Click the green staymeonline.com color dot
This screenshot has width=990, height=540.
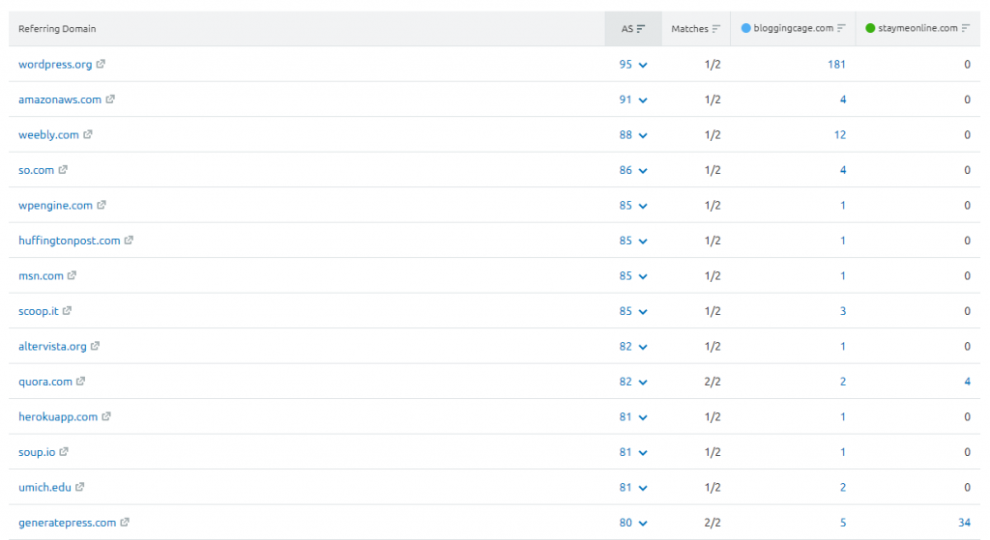pos(870,28)
